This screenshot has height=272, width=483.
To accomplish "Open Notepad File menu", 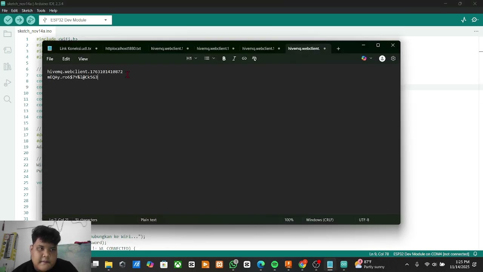I will click(x=50, y=59).
